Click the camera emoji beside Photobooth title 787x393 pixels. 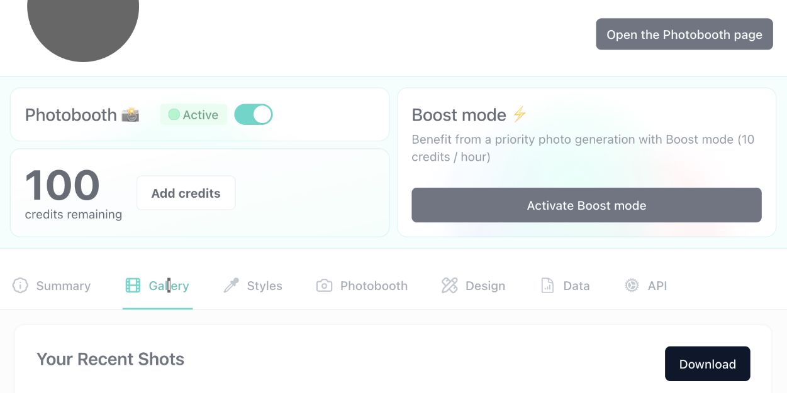130,115
